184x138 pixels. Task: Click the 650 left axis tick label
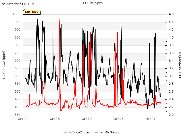point(18,68)
